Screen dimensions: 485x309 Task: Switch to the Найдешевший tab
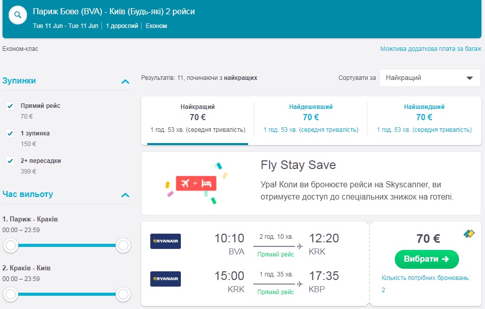pyautogui.click(x=311, y=118)
